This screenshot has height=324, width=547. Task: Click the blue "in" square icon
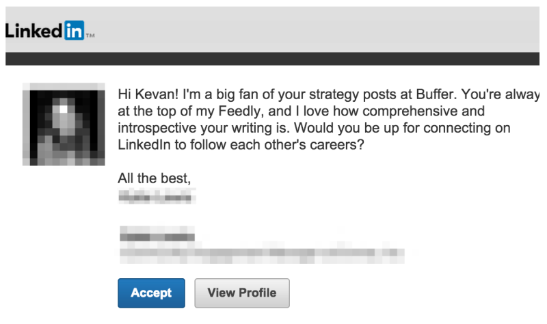[74, 30]
